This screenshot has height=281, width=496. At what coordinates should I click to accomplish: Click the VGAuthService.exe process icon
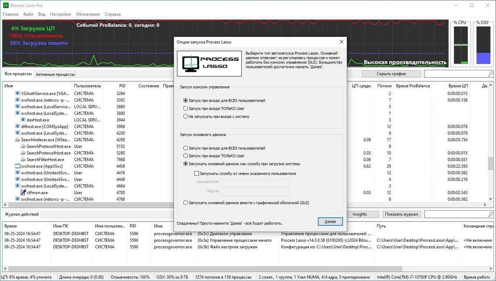[x=18, y=93]
